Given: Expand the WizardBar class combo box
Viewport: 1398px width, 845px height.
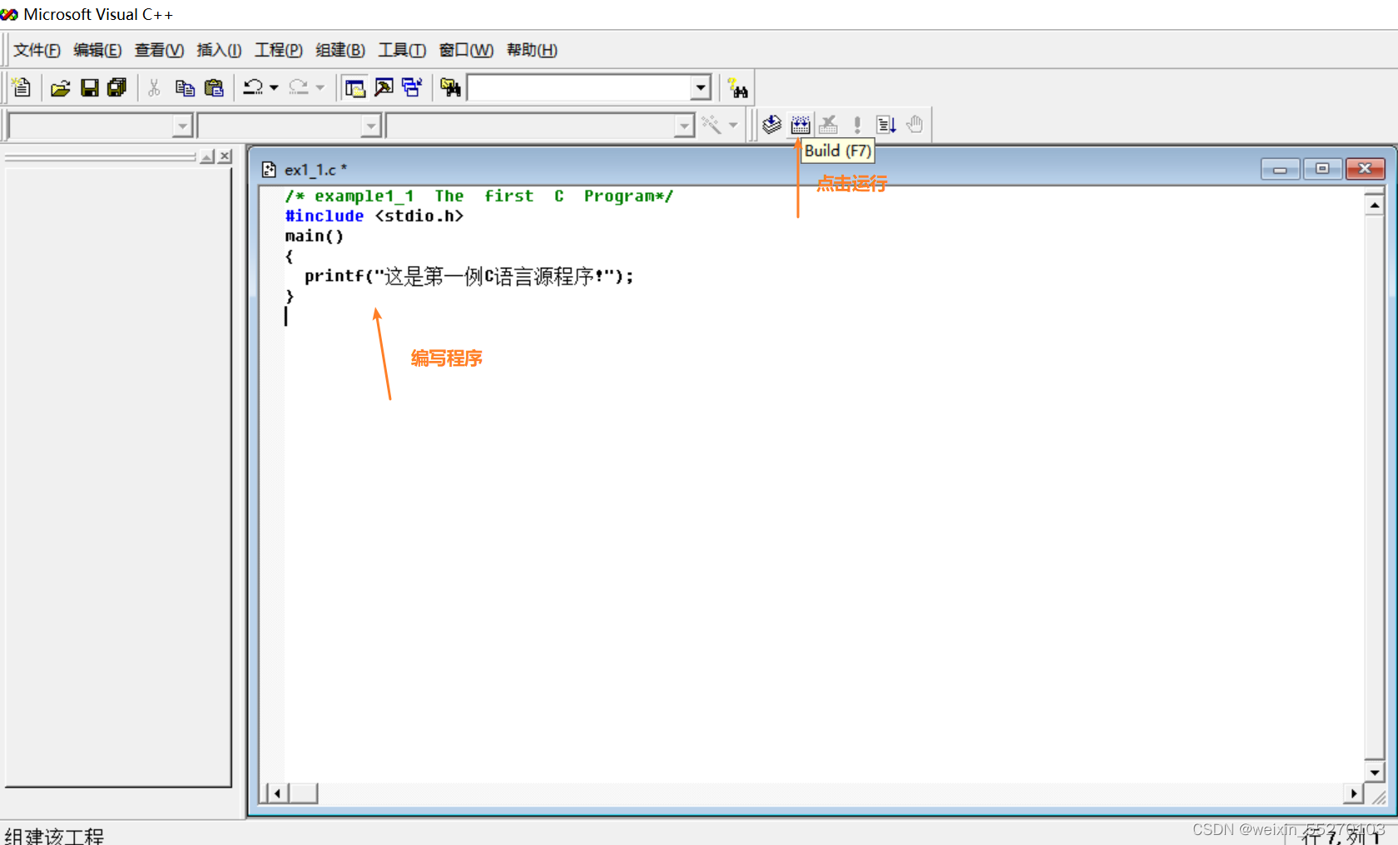Looking at the screenshot, I should pos(182,126).
